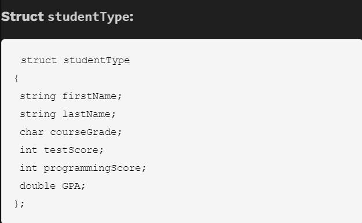Click the "firstName" identifier
The width and height of the screenshot is (362, 223).
(89, 96)
